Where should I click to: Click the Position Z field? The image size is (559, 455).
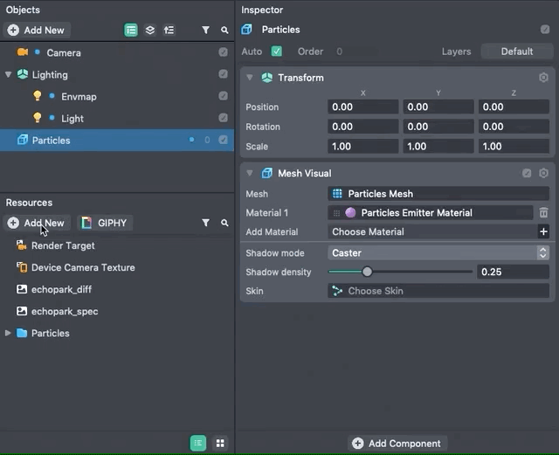click(x=514, y=107)
